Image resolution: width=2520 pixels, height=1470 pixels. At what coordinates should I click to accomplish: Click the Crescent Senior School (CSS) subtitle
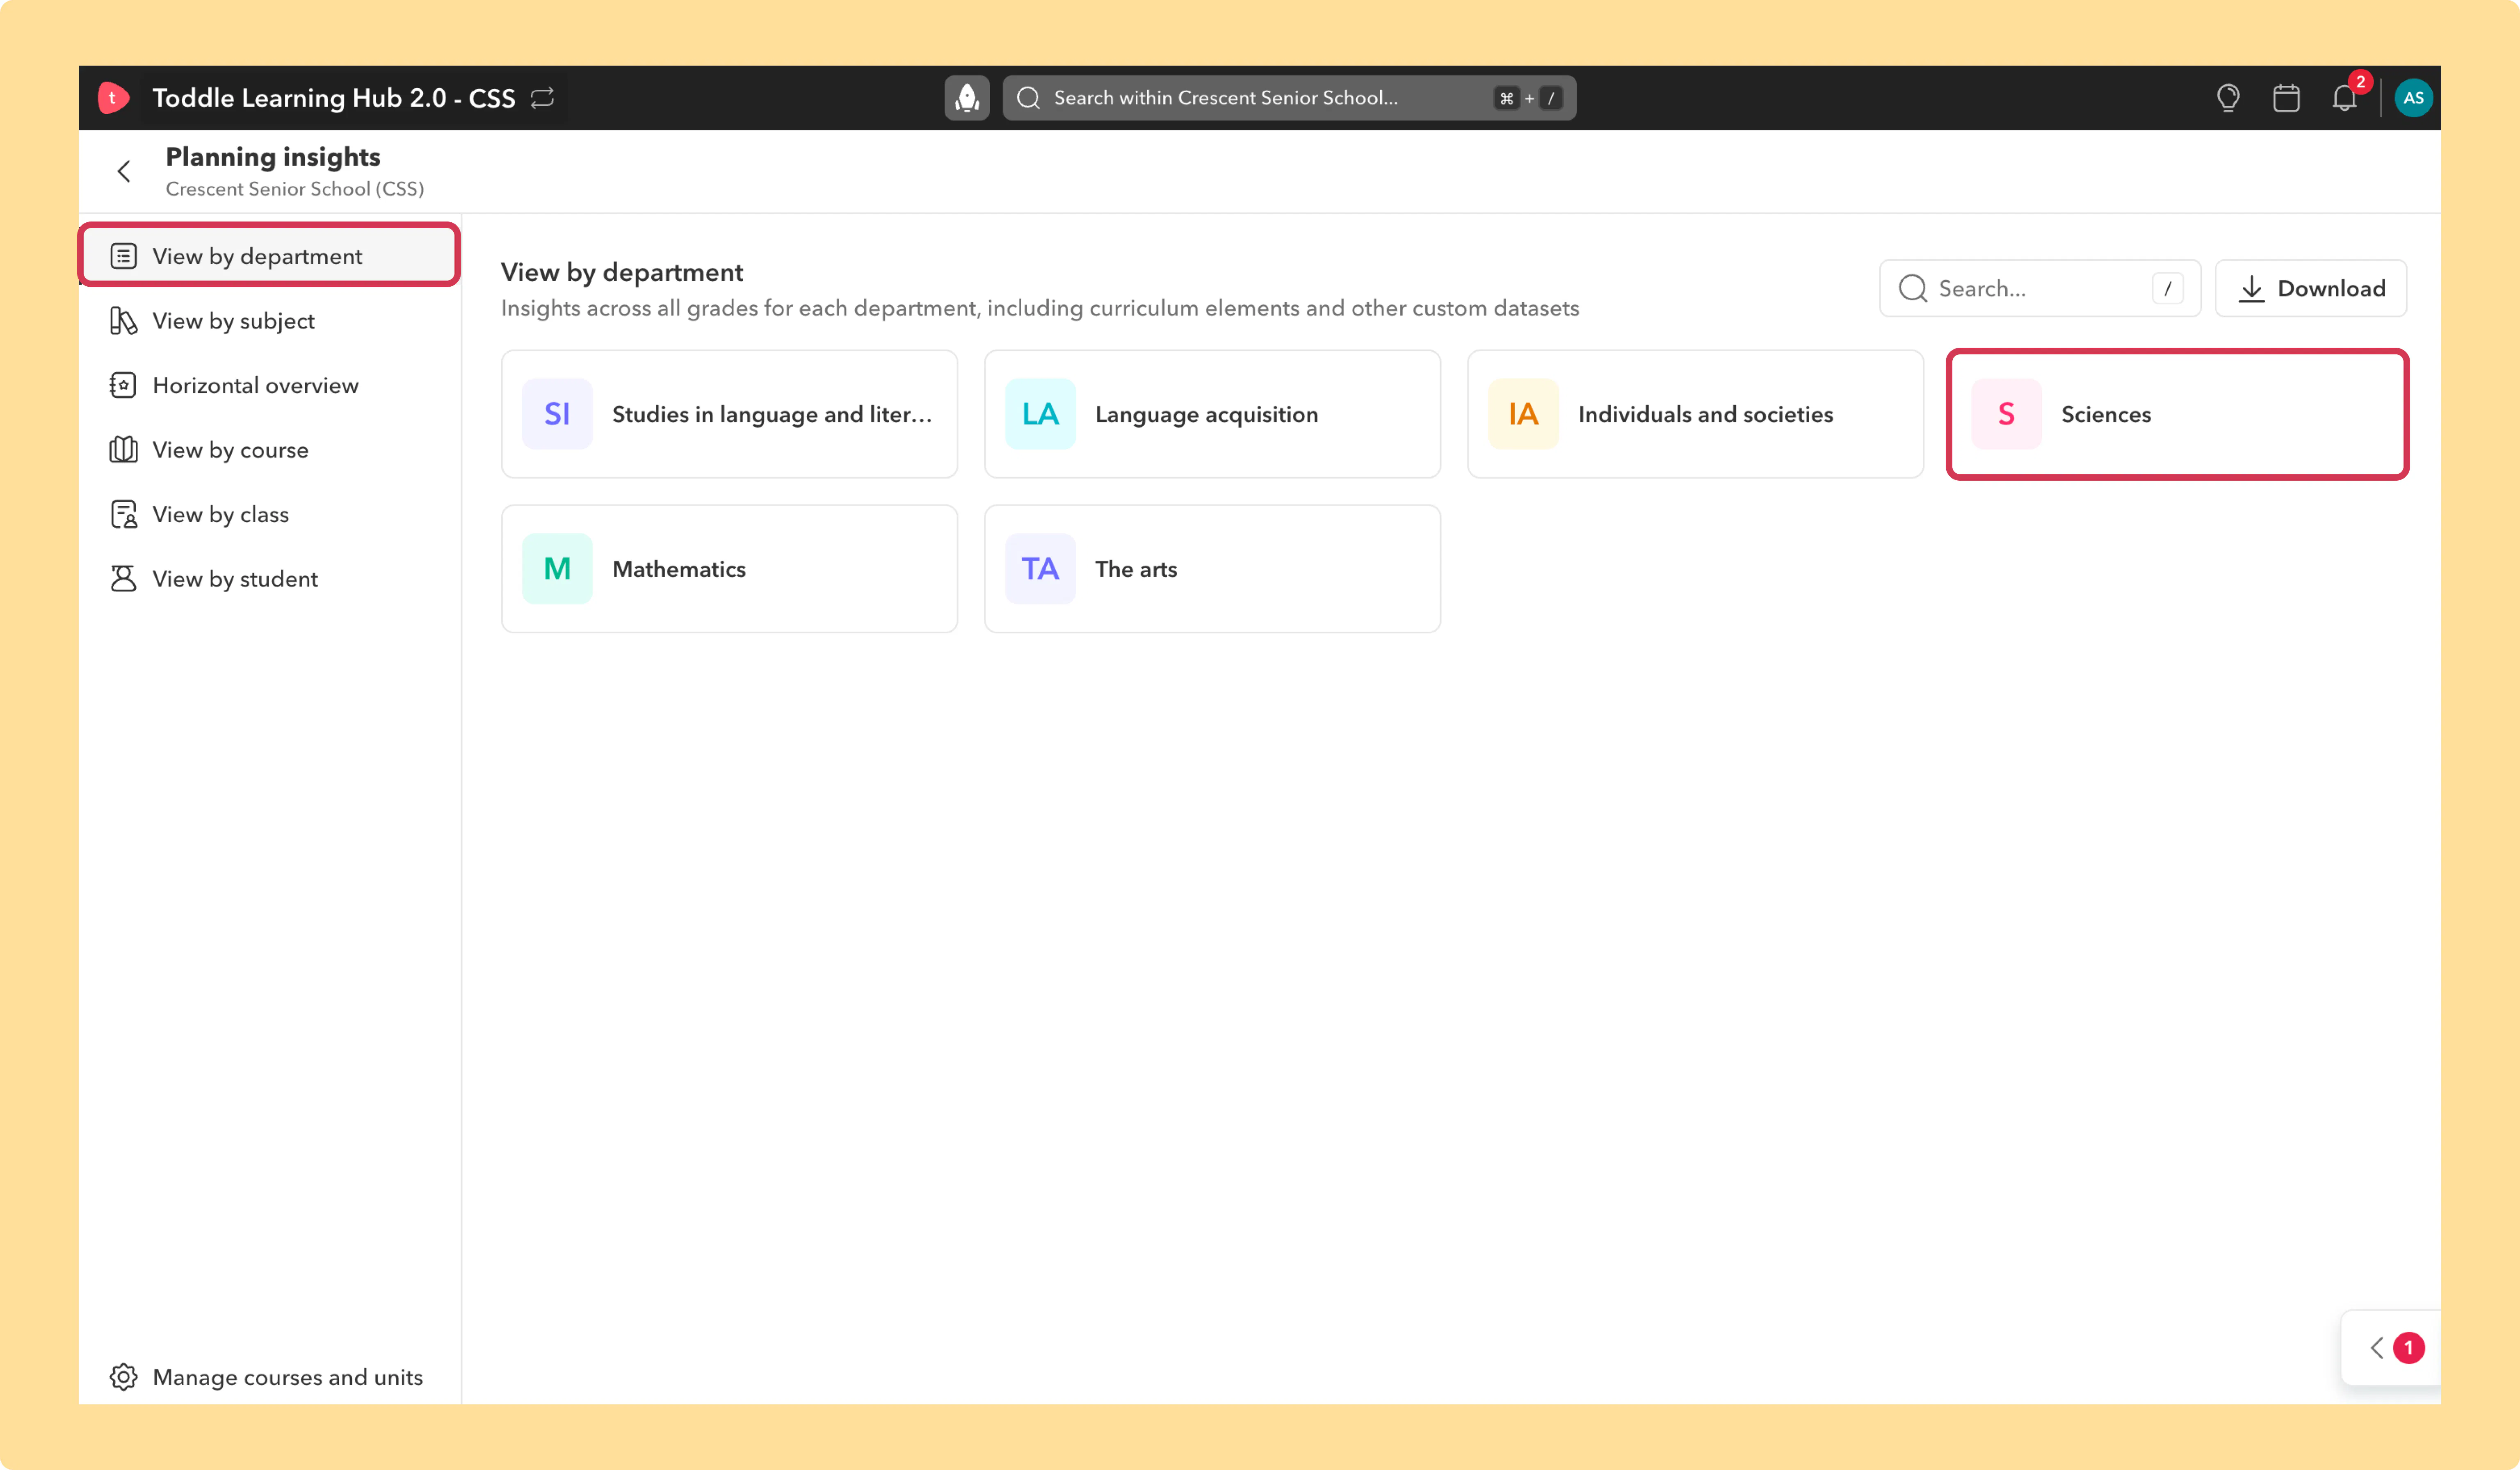[295, 189]
